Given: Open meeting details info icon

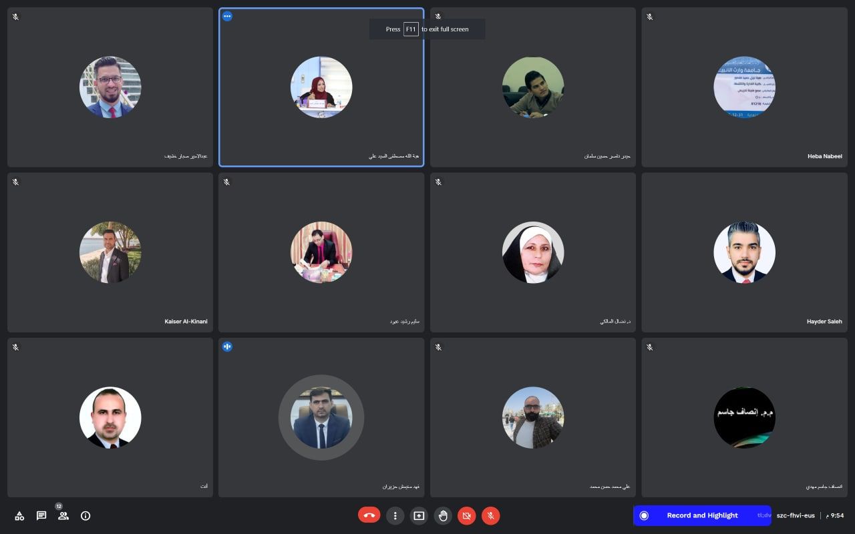Looking at the screenshot, I should point(85,515).
